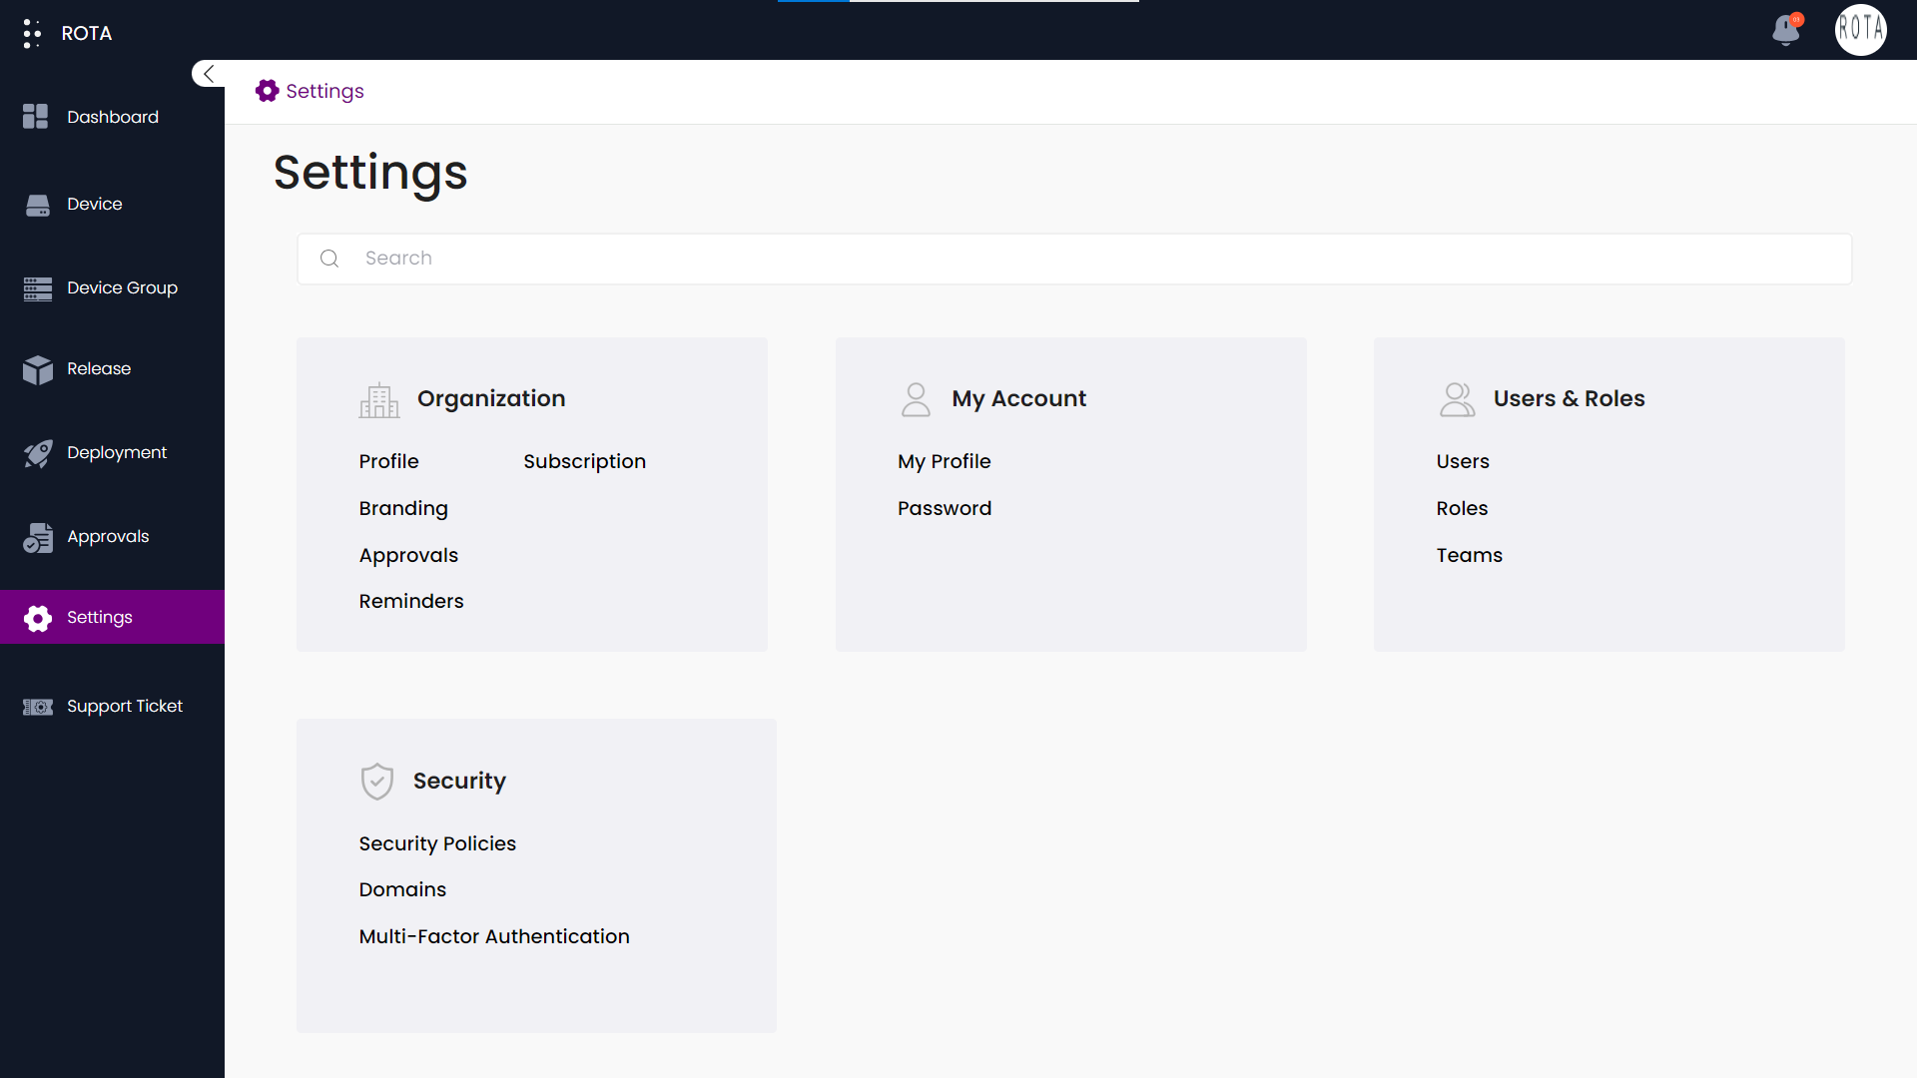Expand the Organization profile section
The height and width of the screenshot is (1078, 1917).
click(388, 461)
